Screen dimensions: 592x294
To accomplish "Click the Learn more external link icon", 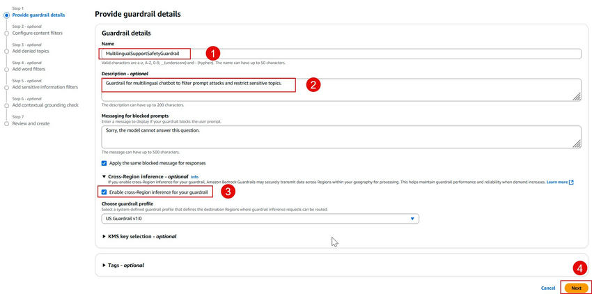I will tap(571, 183).
